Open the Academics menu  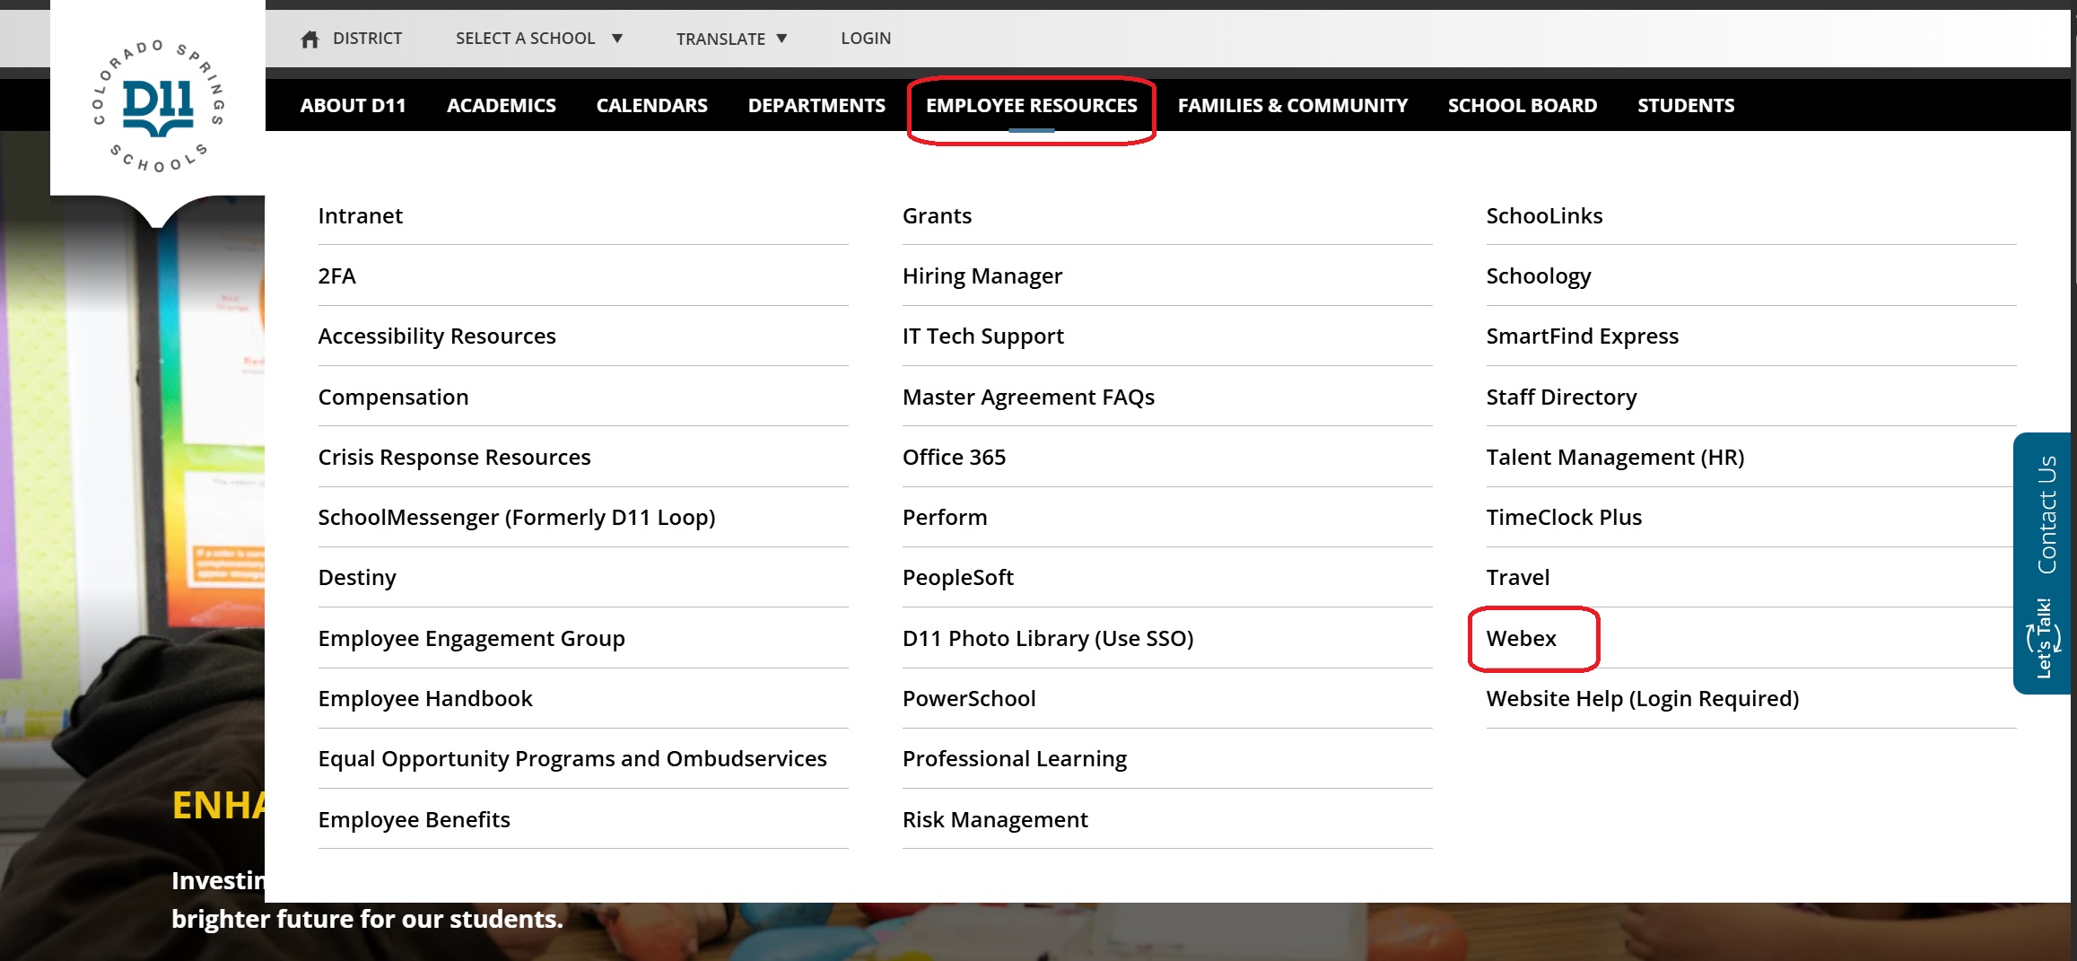(502, 105)
